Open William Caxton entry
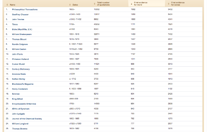This screenshot has height=132, width=207. (19, 49)
